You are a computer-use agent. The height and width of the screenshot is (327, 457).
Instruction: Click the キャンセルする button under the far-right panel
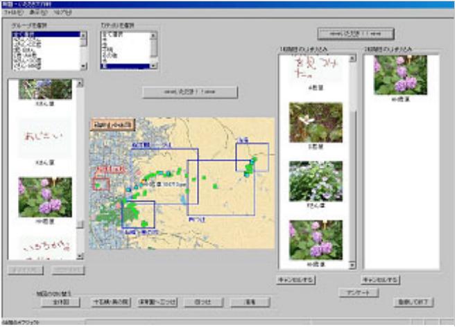click(380, 280)
